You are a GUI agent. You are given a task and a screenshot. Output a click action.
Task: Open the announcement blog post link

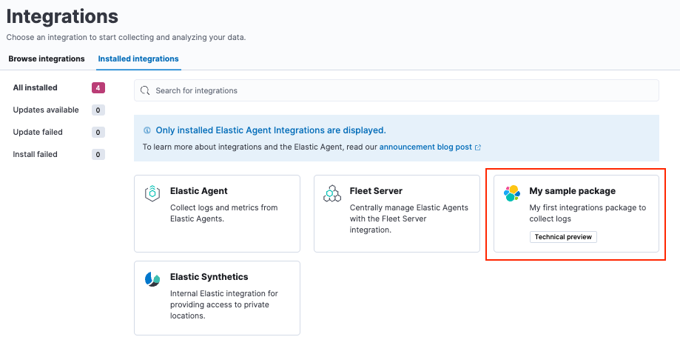point(425,147)
